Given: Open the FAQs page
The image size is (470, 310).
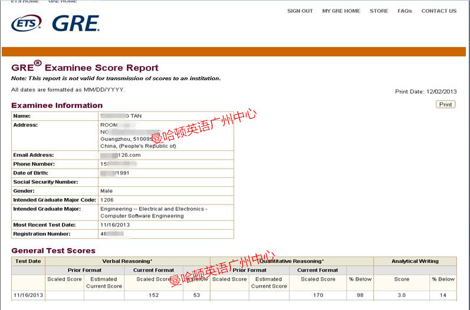Looking at the screenshot, I should [405, 11].
